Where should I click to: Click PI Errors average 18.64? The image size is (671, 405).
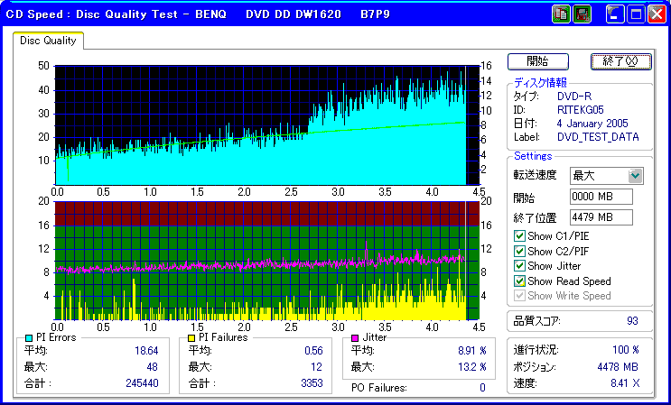point(146,351)
